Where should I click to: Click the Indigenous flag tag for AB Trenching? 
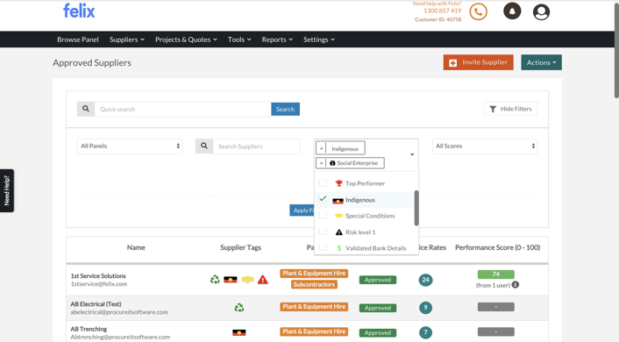point(238,332)
